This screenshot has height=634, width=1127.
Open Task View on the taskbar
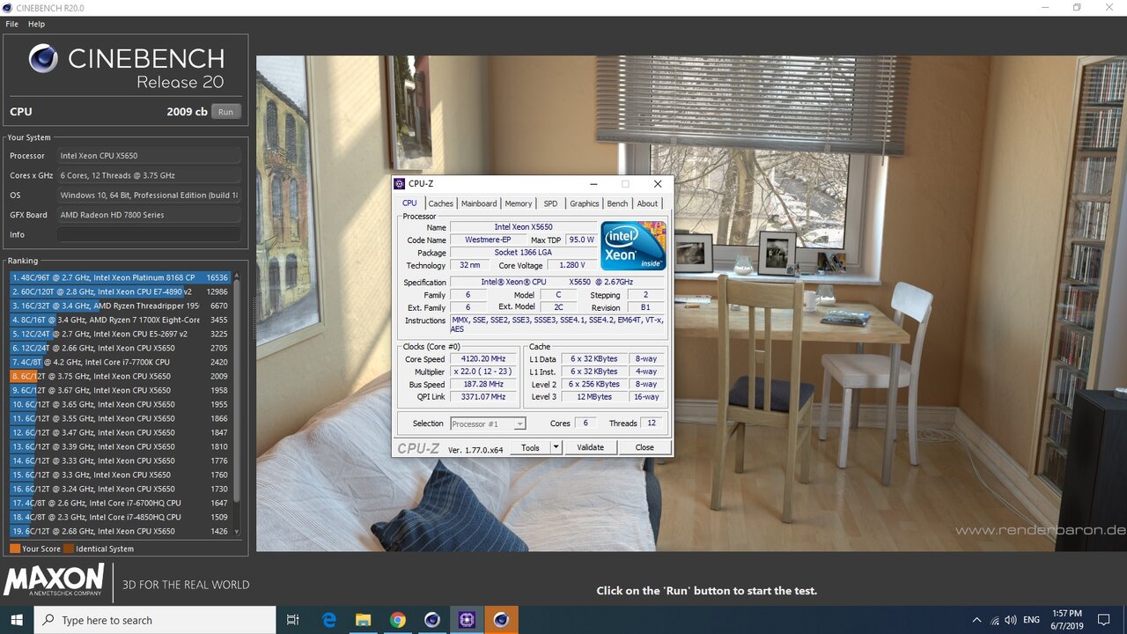[x=294, y=620]
